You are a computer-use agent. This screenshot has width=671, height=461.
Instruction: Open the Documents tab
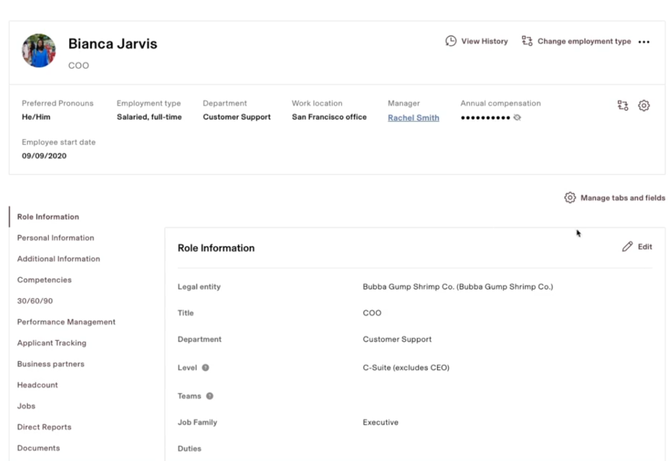tap(38, 448)
